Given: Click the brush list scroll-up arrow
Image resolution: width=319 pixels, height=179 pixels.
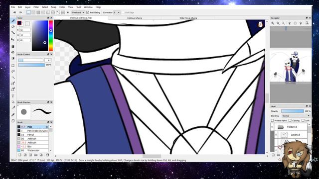Looking at the screenshot, I should 51,127.
